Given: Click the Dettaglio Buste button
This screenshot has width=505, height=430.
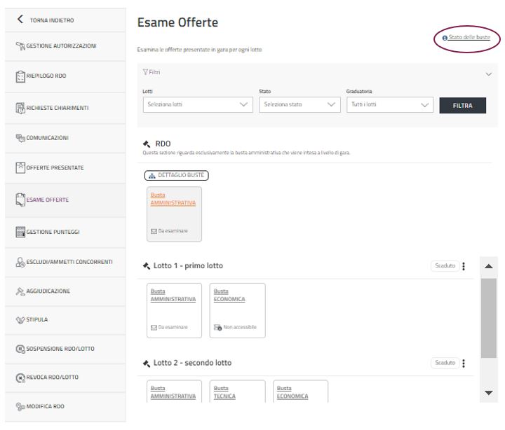Looking at the screenshot, I should coord(176,175).
